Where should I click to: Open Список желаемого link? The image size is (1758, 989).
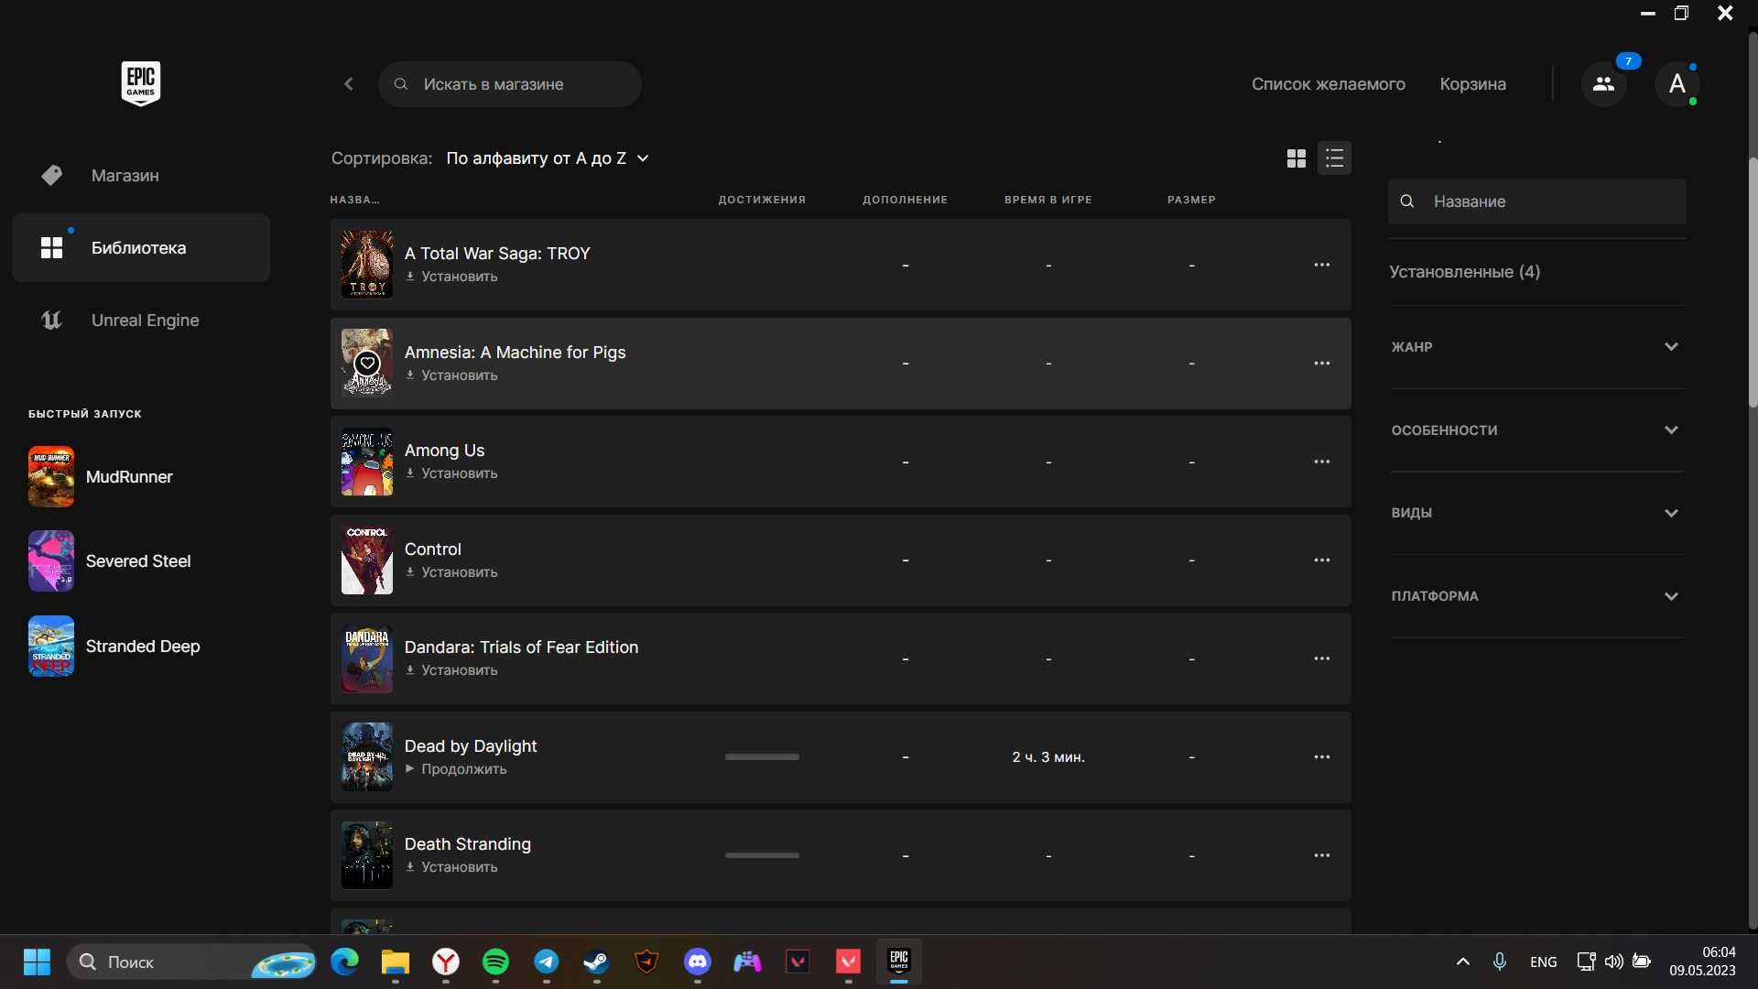[x=1328, y=84]
